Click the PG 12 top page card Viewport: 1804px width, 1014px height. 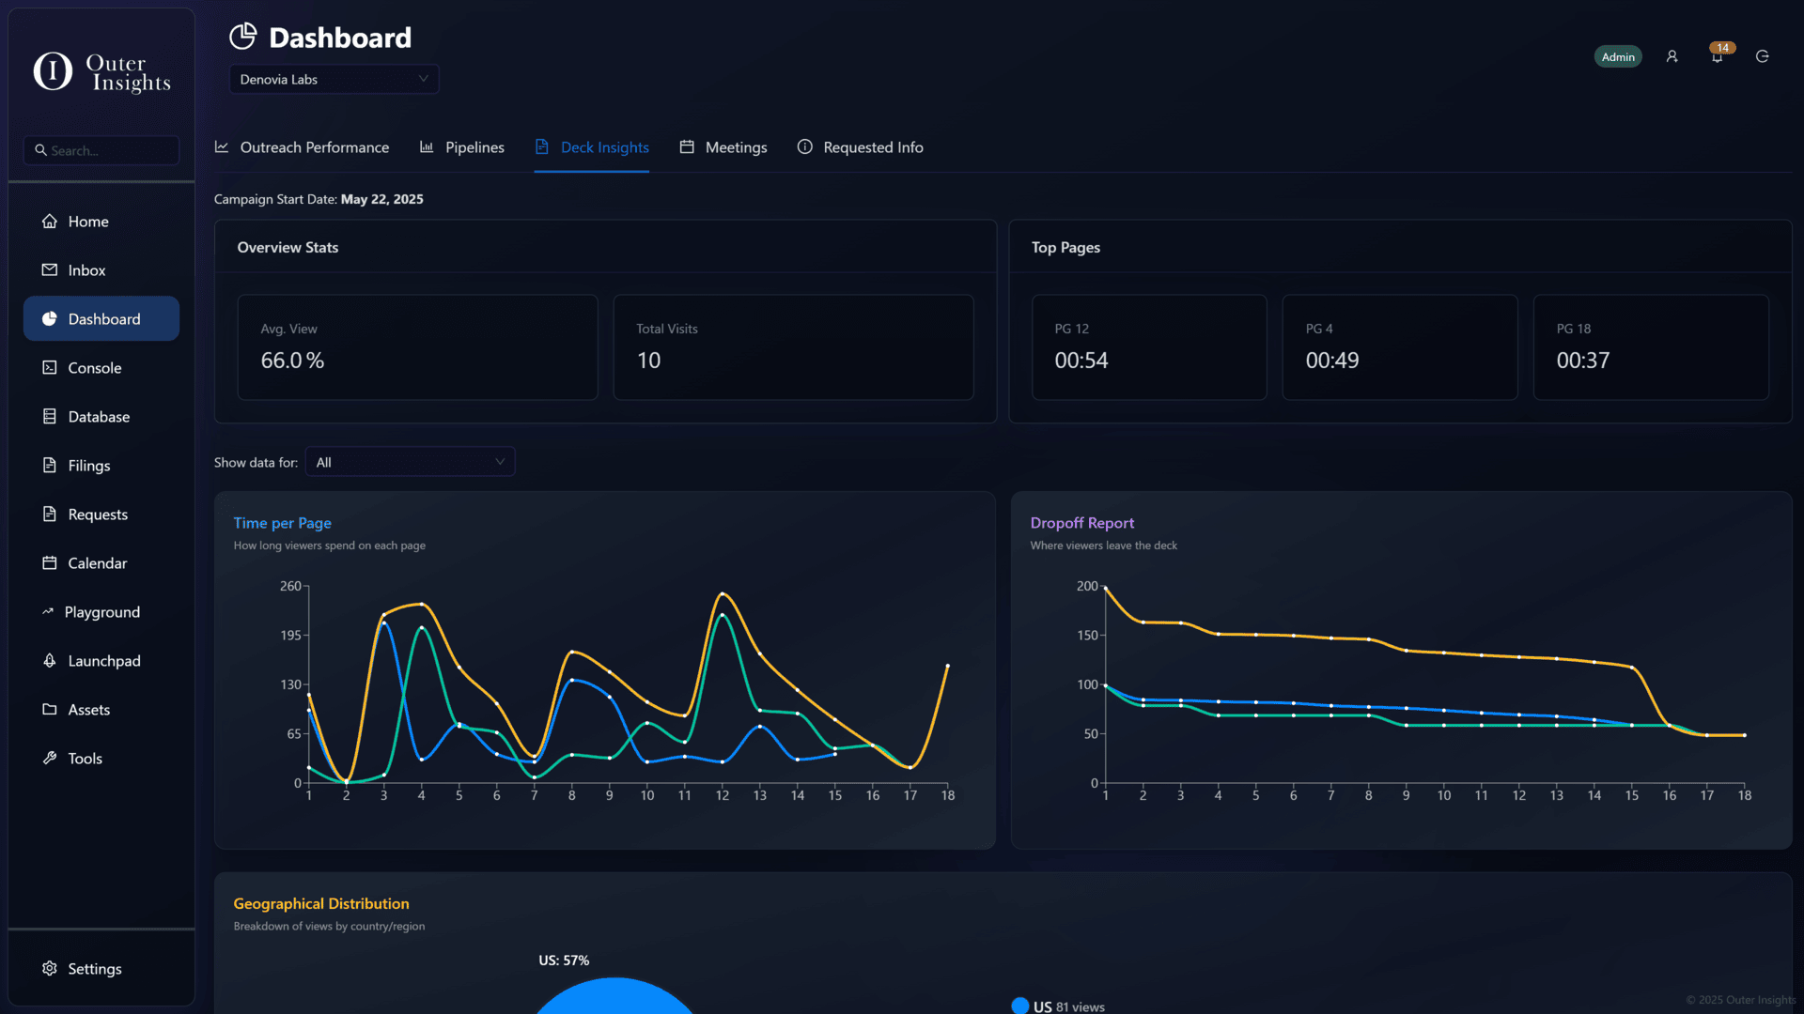tap(1148, 347)
